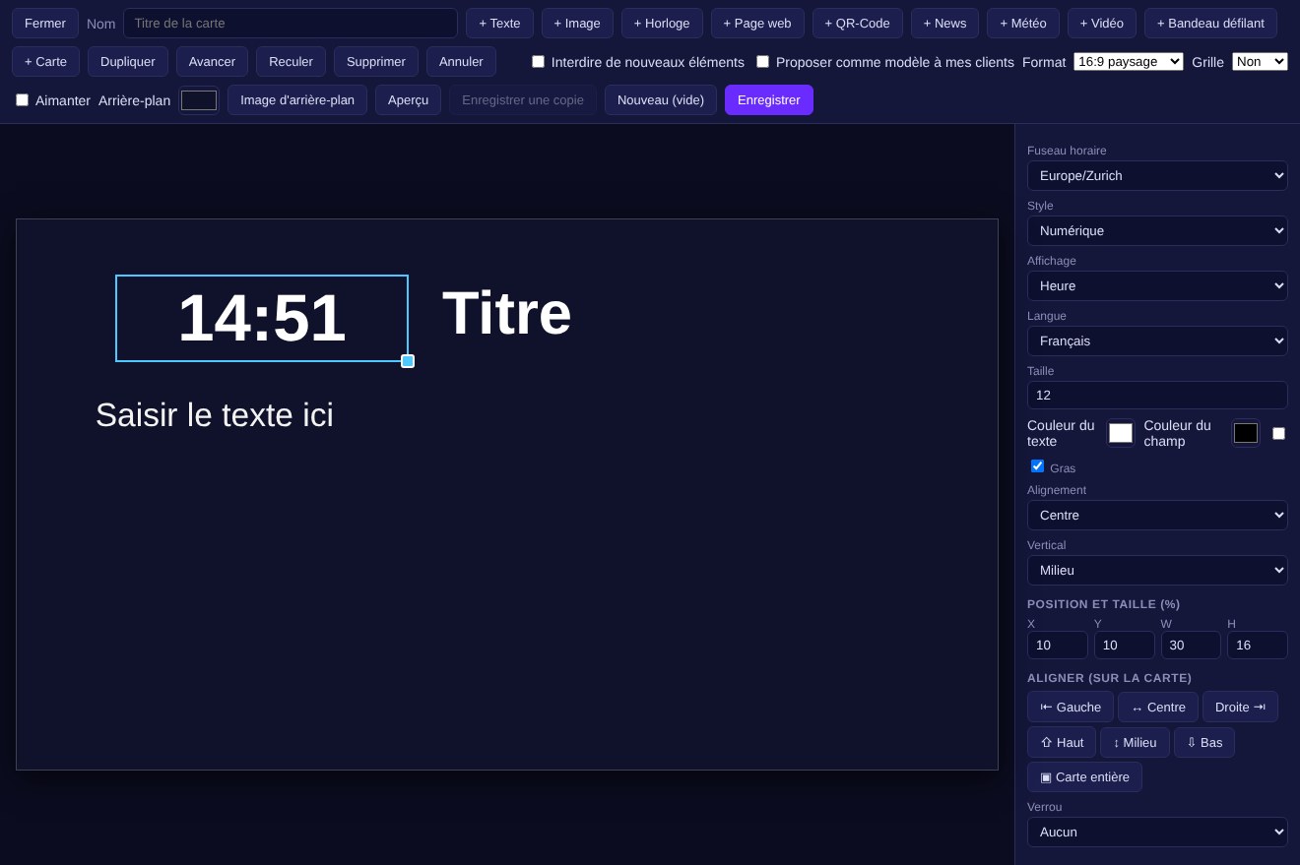Check Proposer comme modèle à mes clients
This screenshot has width=1300, height=865.
[x=762, y=62]
